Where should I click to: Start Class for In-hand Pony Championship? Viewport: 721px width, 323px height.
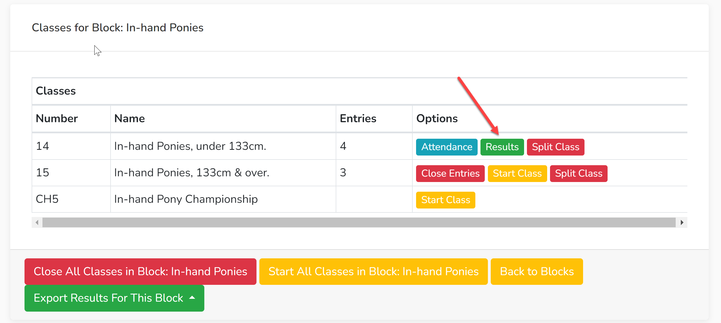pyautogui.click(x=445, y=200)
